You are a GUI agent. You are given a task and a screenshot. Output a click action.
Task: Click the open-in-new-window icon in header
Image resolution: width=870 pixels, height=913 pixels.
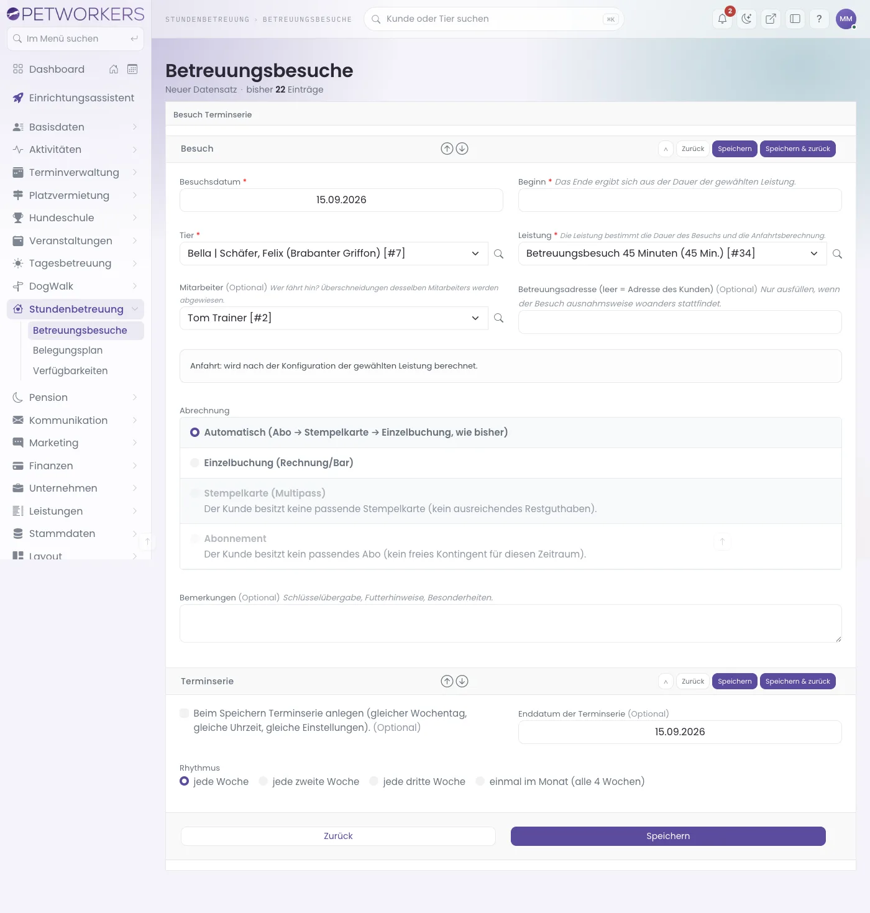771,19
